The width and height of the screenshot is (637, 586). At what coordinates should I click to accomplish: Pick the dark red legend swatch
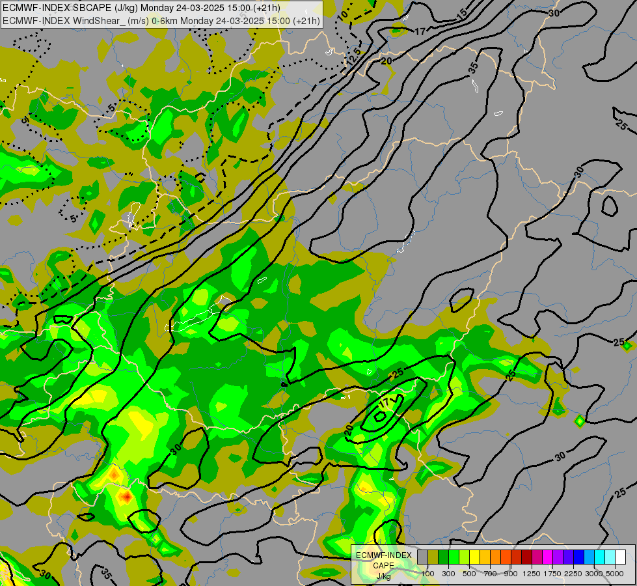point(526,557)
